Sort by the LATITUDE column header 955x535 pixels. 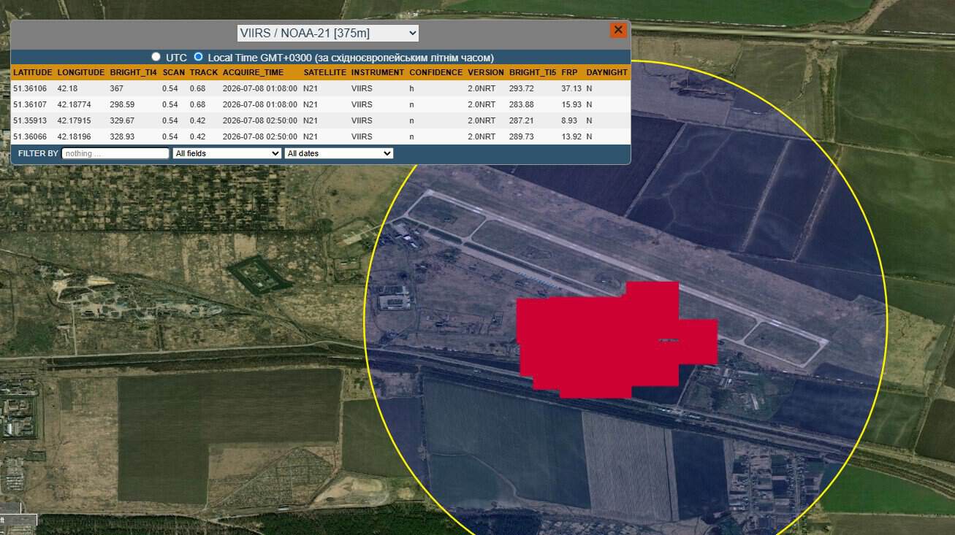[x=33, y=72]
